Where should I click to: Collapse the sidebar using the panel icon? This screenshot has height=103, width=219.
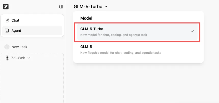[61, 7]
